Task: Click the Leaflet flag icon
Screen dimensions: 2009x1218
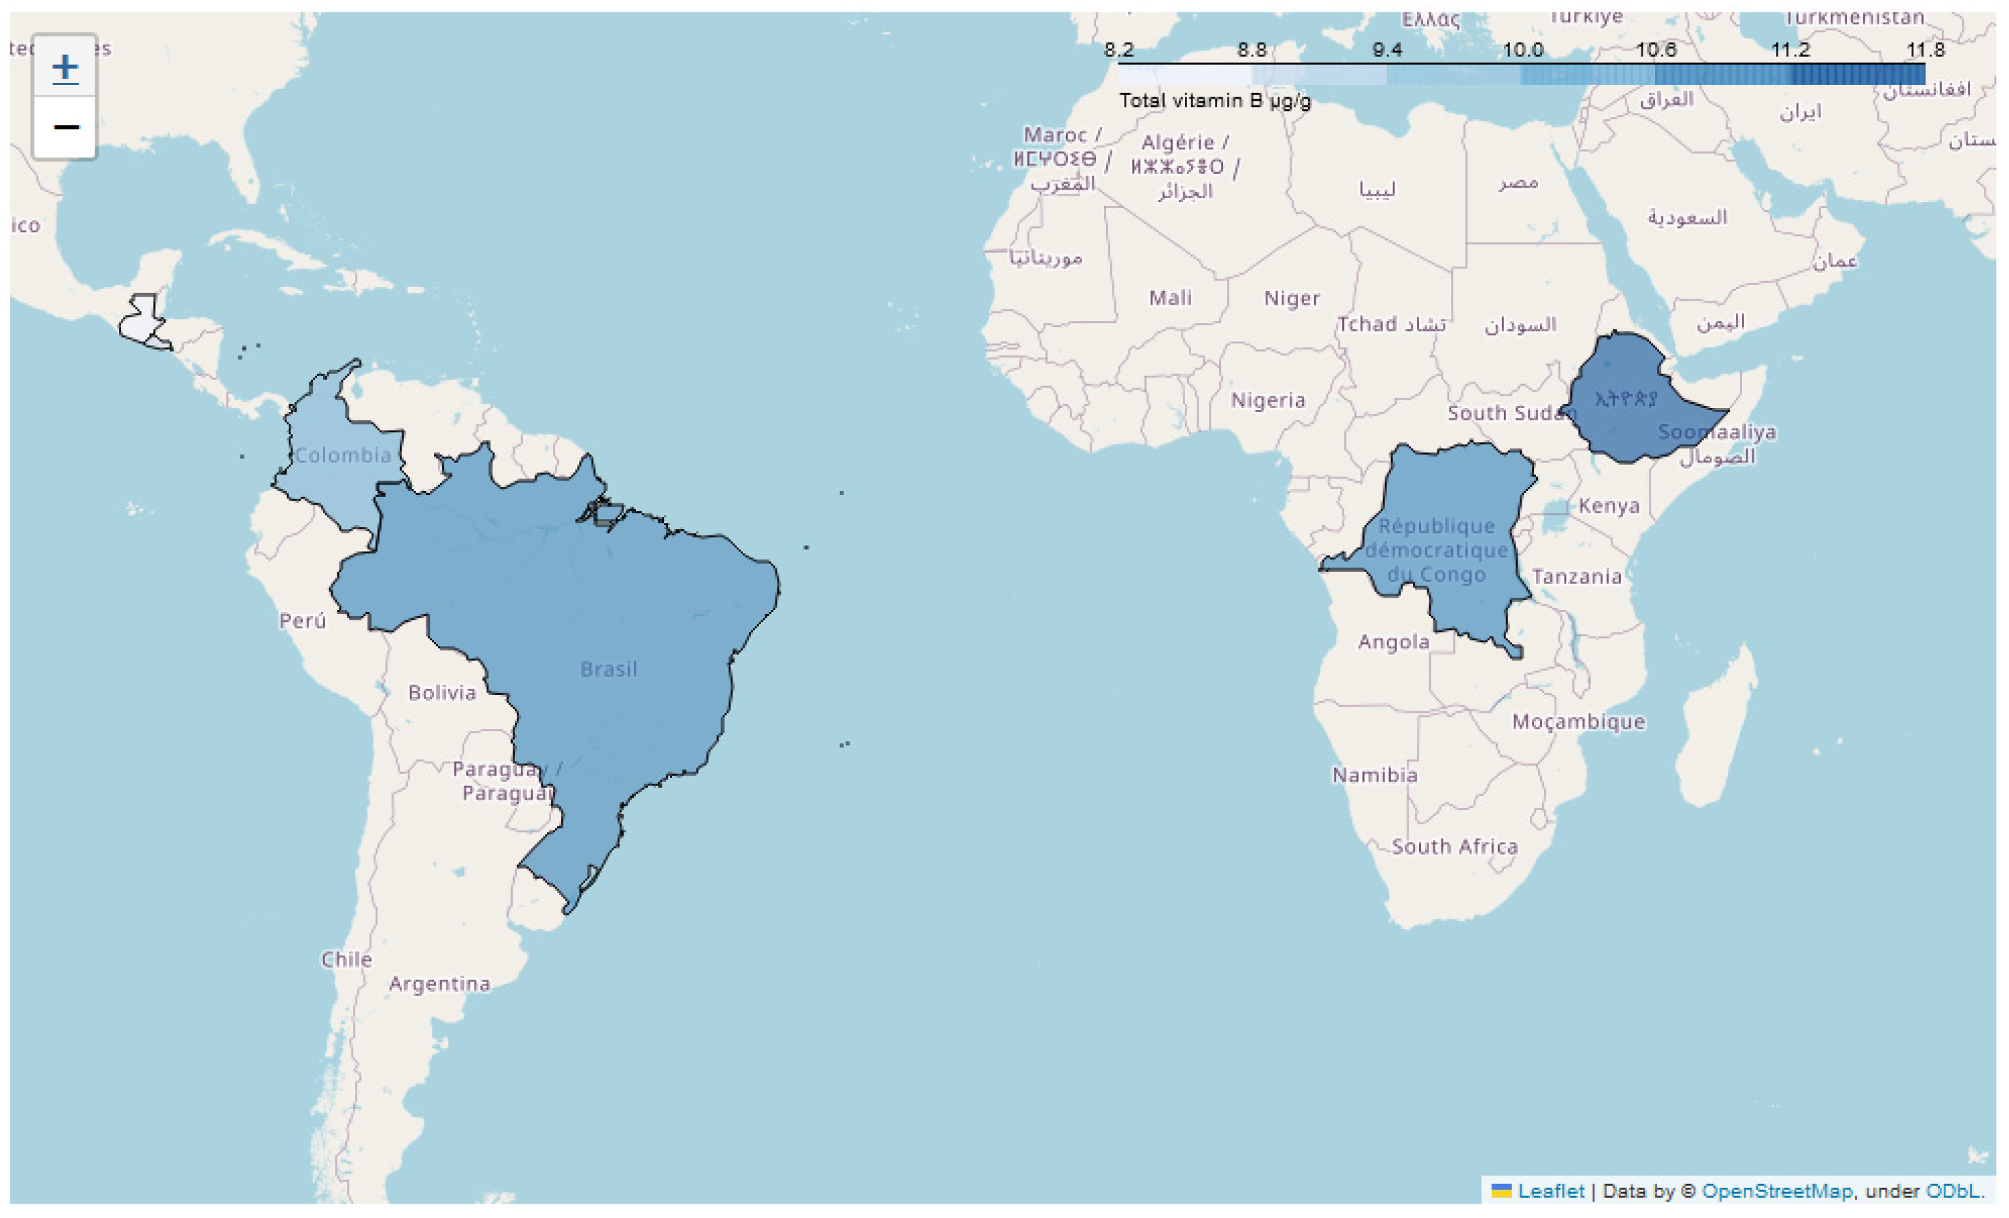Action: tap(1501, 1191)
